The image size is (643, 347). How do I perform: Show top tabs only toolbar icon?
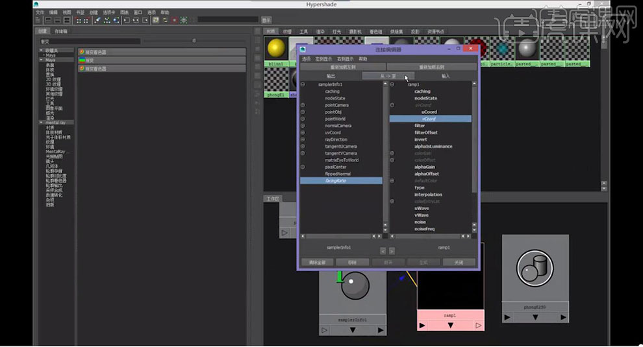tap(49, 20)
